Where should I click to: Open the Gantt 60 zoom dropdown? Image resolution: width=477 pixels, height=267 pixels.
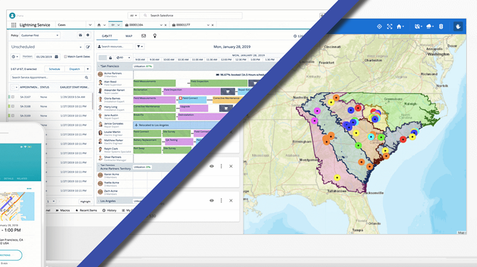coord(123,57)
